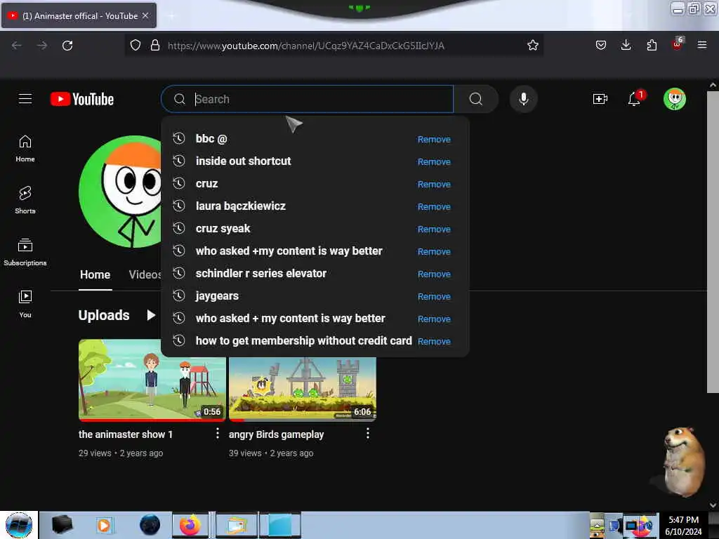This screenshot has width=719, height=539.
Task: Select suggestion 'laura bączkiewicz'
Action: pos(240,206)
